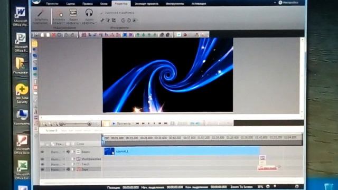Open the Просмотр preview dropdown arrow
The image size is (338, 190).
(133, 123)
